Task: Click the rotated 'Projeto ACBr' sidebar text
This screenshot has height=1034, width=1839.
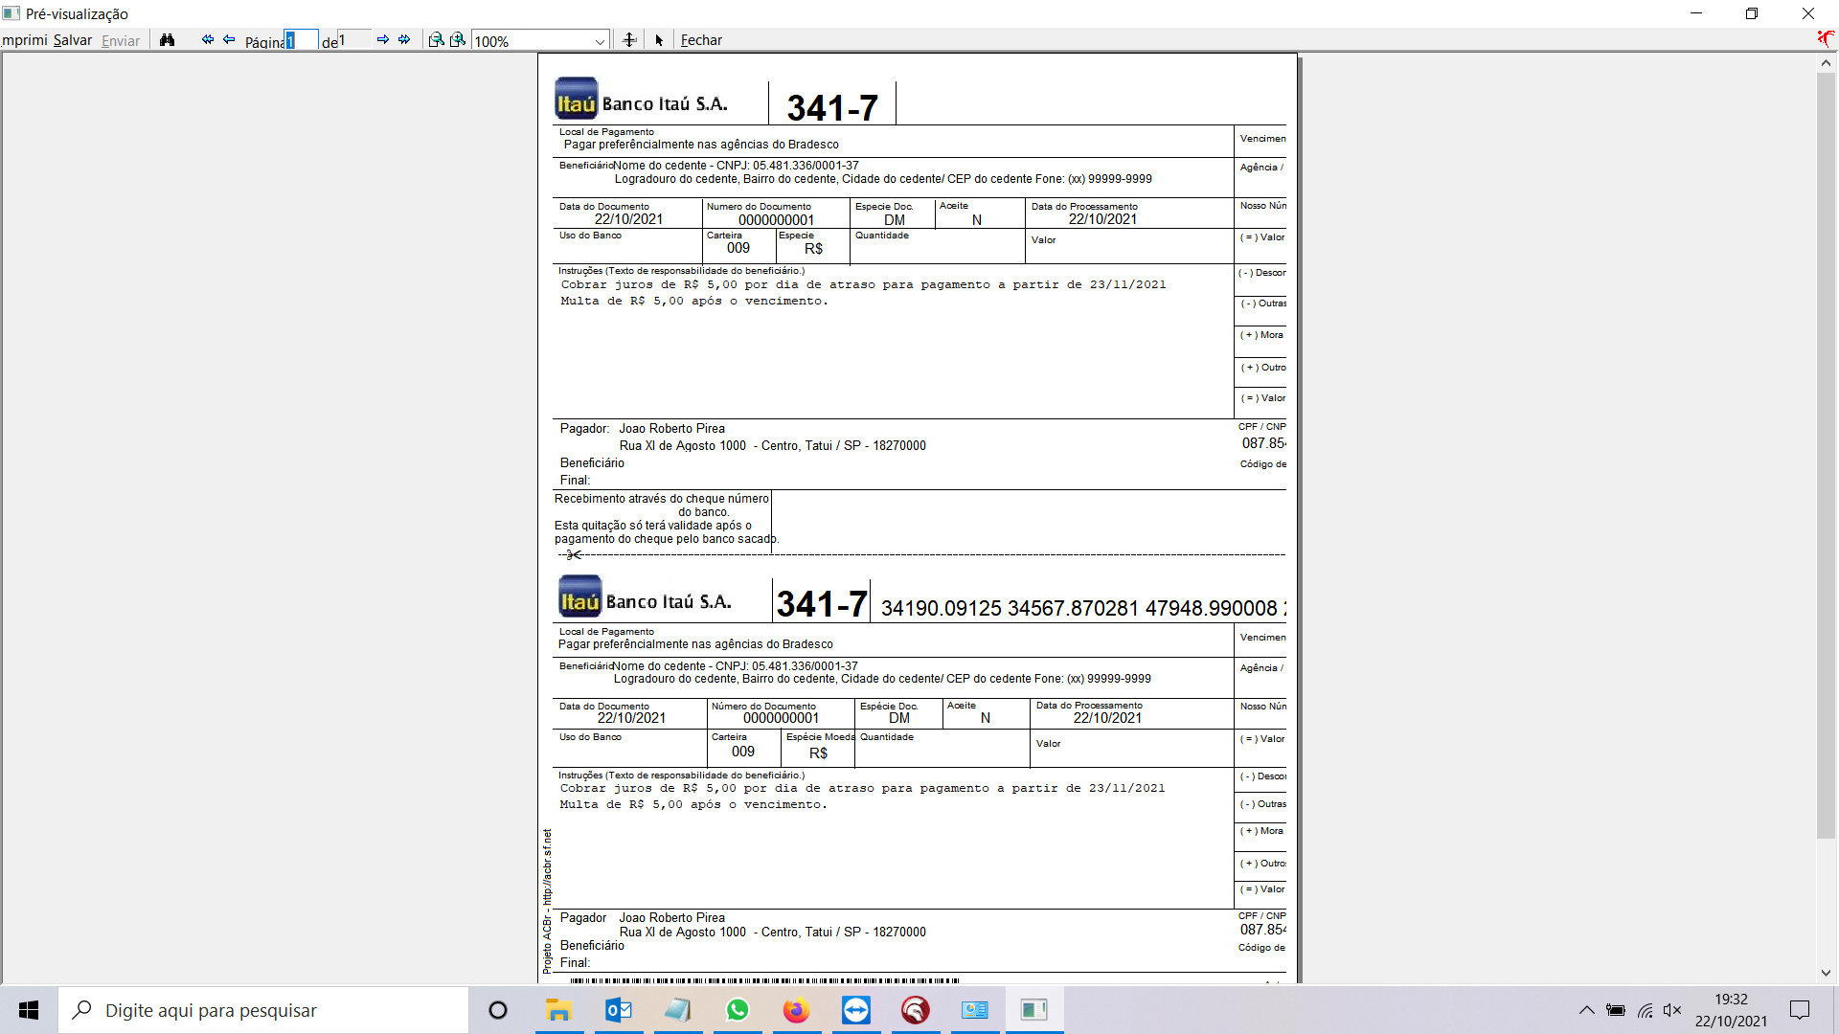Action: (x=548, y=902)
